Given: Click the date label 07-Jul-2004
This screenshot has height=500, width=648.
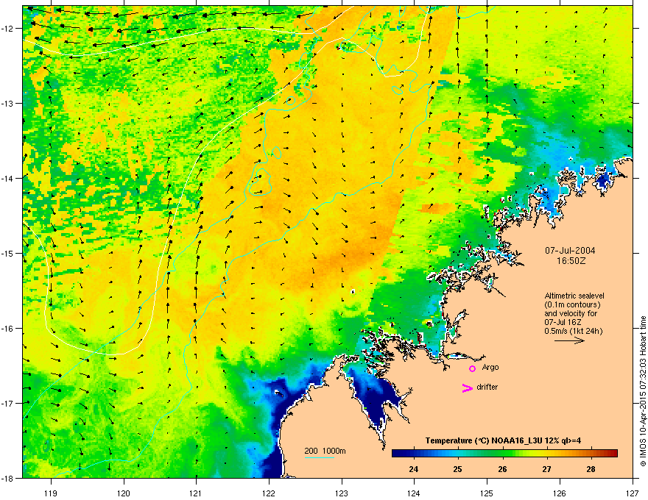Looking at the screenshot, I should tap(570, 251).
